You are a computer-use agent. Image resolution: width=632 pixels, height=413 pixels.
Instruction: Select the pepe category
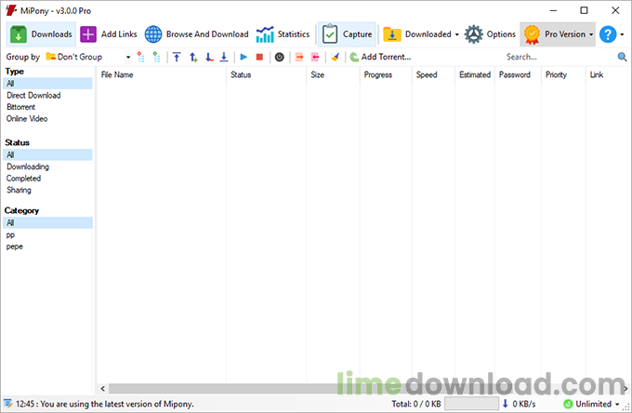pyautogui.click(x=15, y=246)
